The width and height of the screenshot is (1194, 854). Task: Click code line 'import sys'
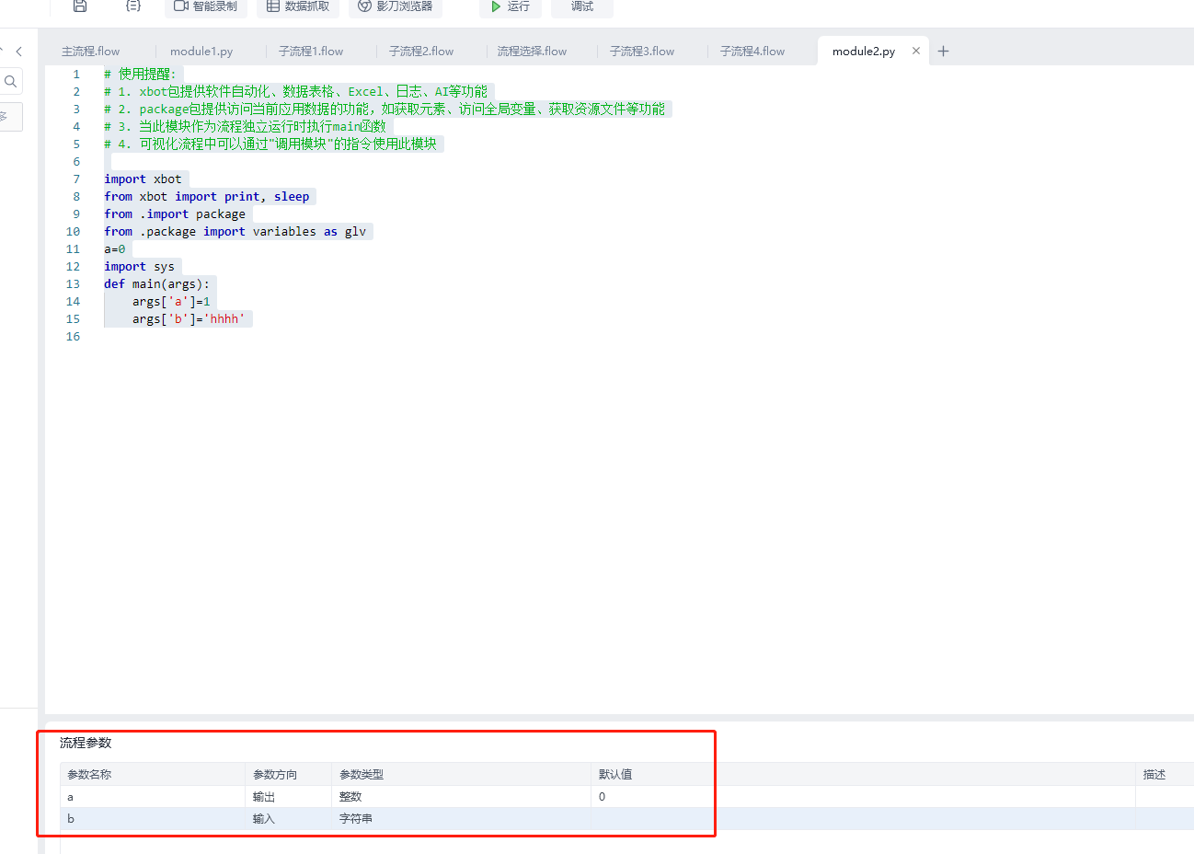[139, 267]
